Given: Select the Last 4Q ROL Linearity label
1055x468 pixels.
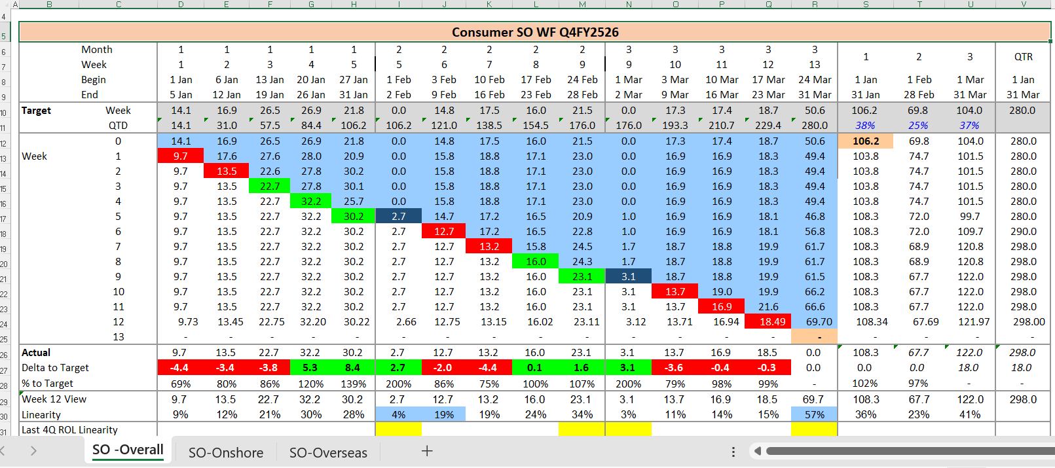Looking at the screenshot, I should point(70,430).
